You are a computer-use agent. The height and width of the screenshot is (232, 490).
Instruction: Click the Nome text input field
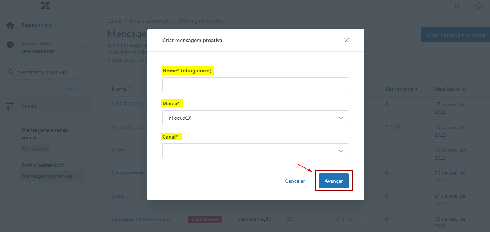[255, 85]
